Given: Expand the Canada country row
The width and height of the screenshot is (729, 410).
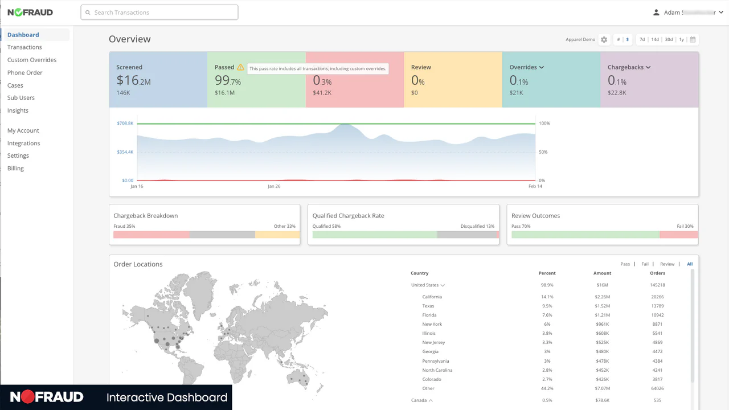Looking at the screenshot, I should [x=431, y=400].
